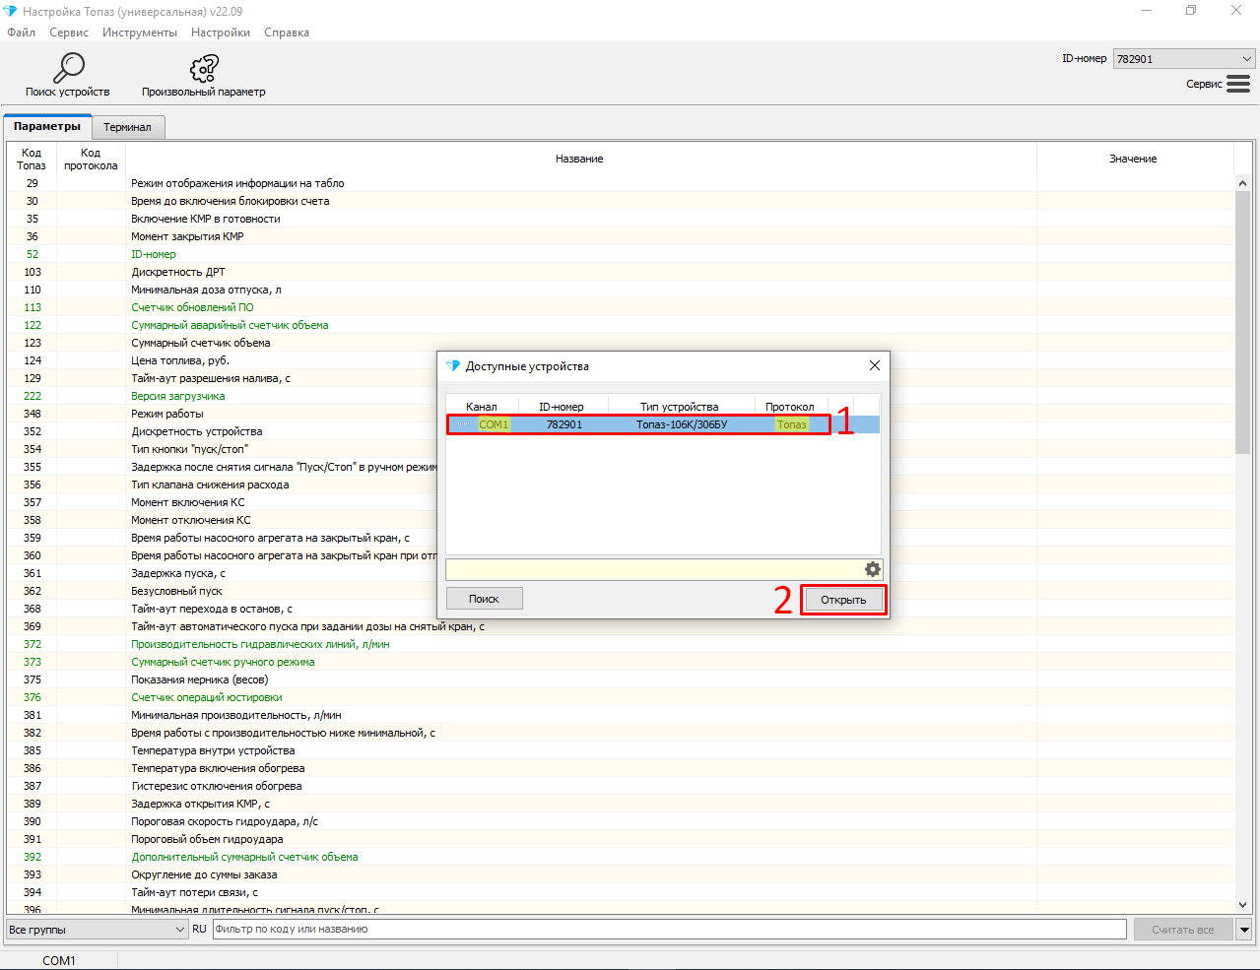Select row Пороговый объем гидроудара
1260x970 pixels.
621,839
